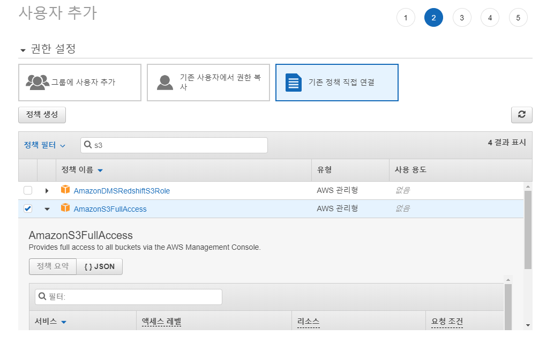Jump to step 4 indicator

click(x=490, y=18)
